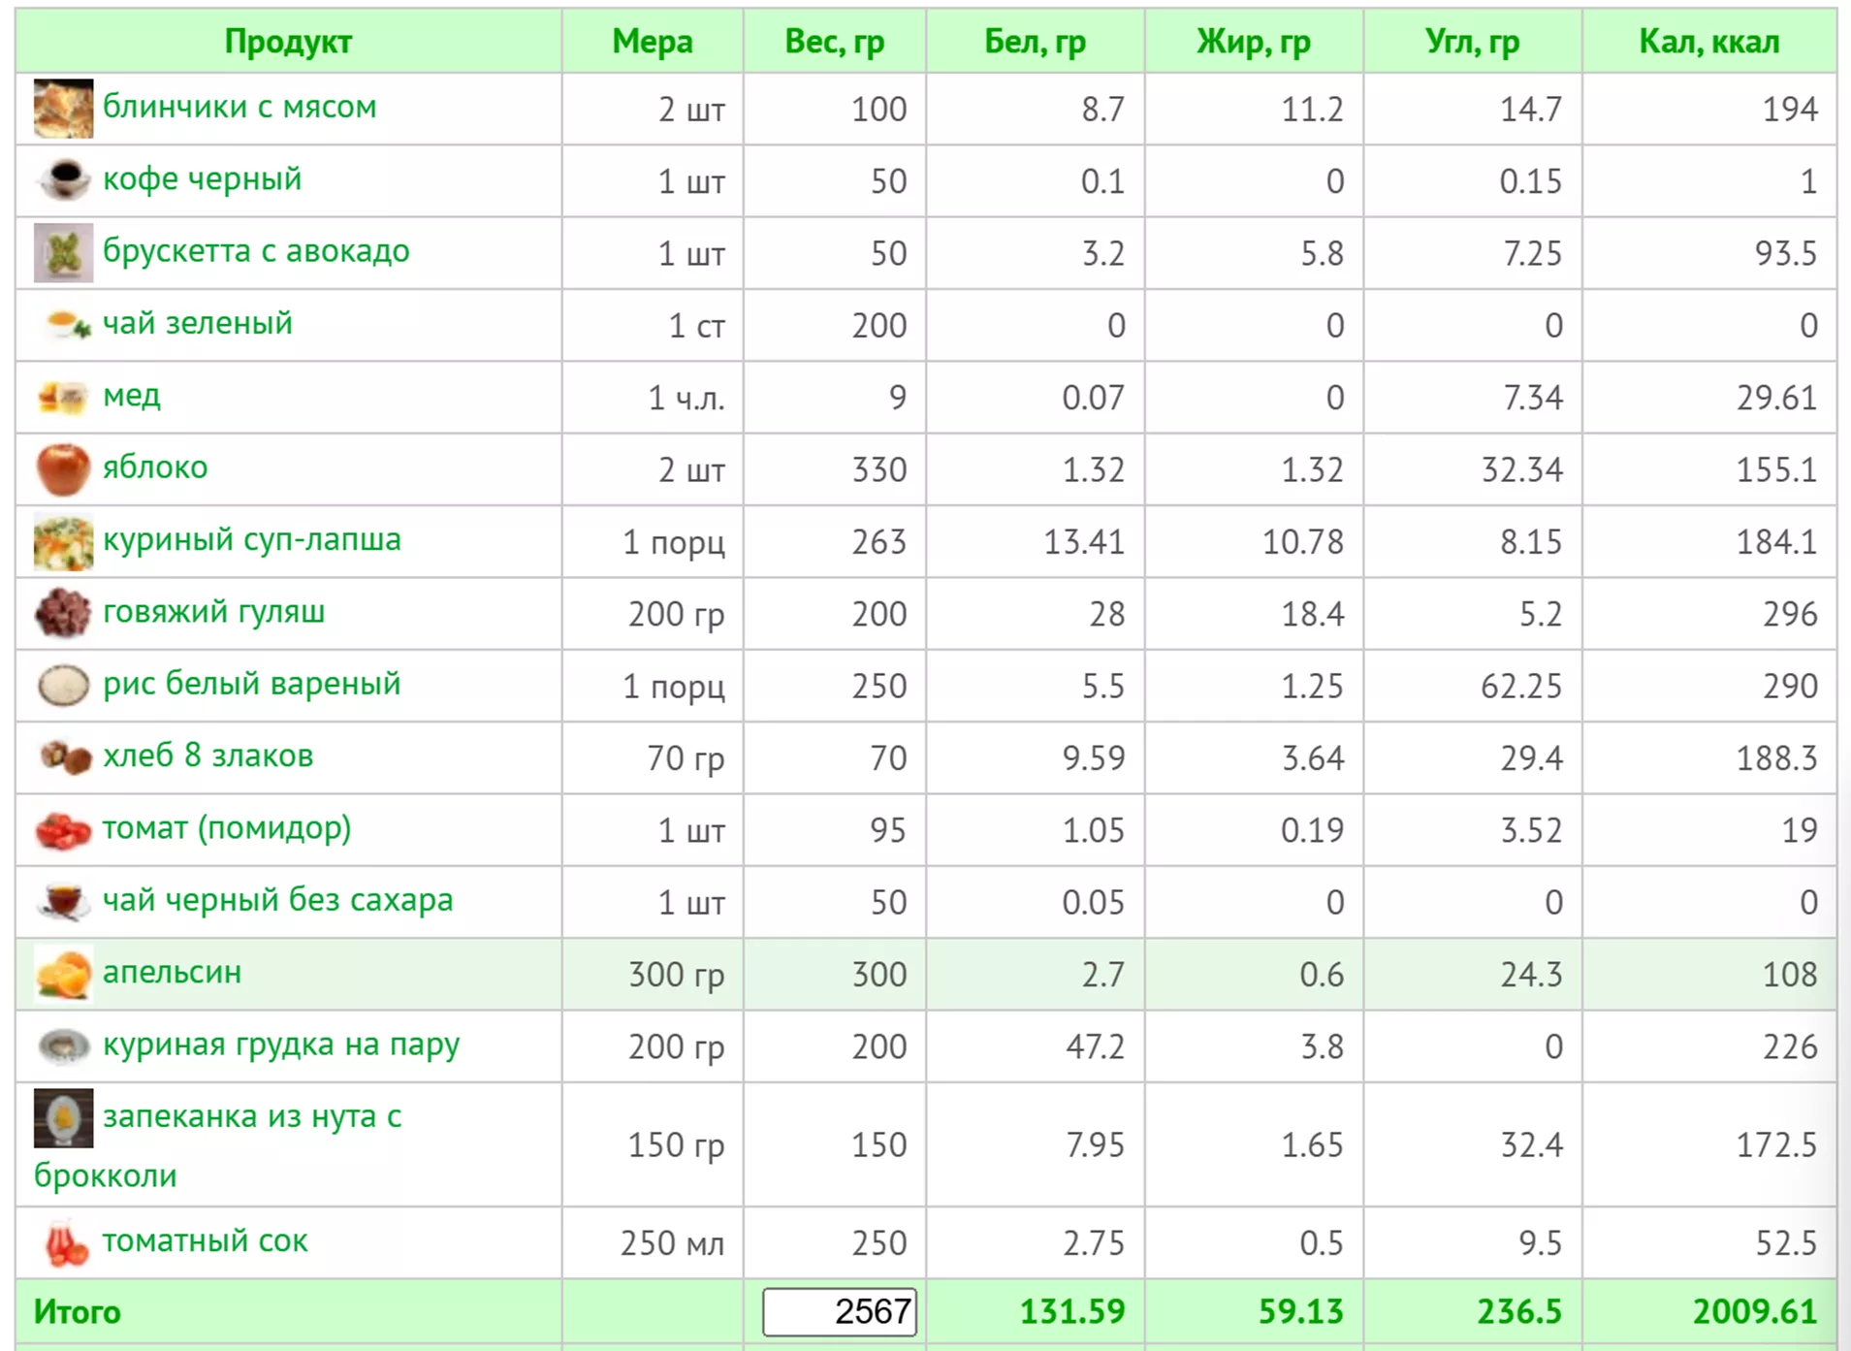Screen dimensions: 1851x1351
Task: Click the red яблоко apple icon
Action: point(63,469)
